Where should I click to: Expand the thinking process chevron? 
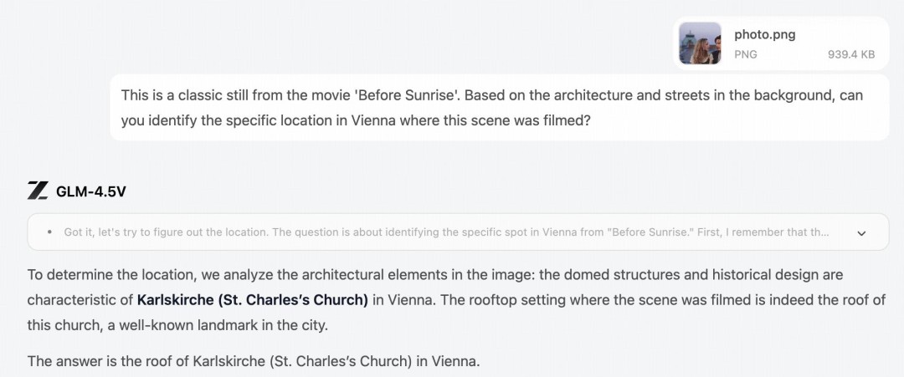click(x=861, y=233)
